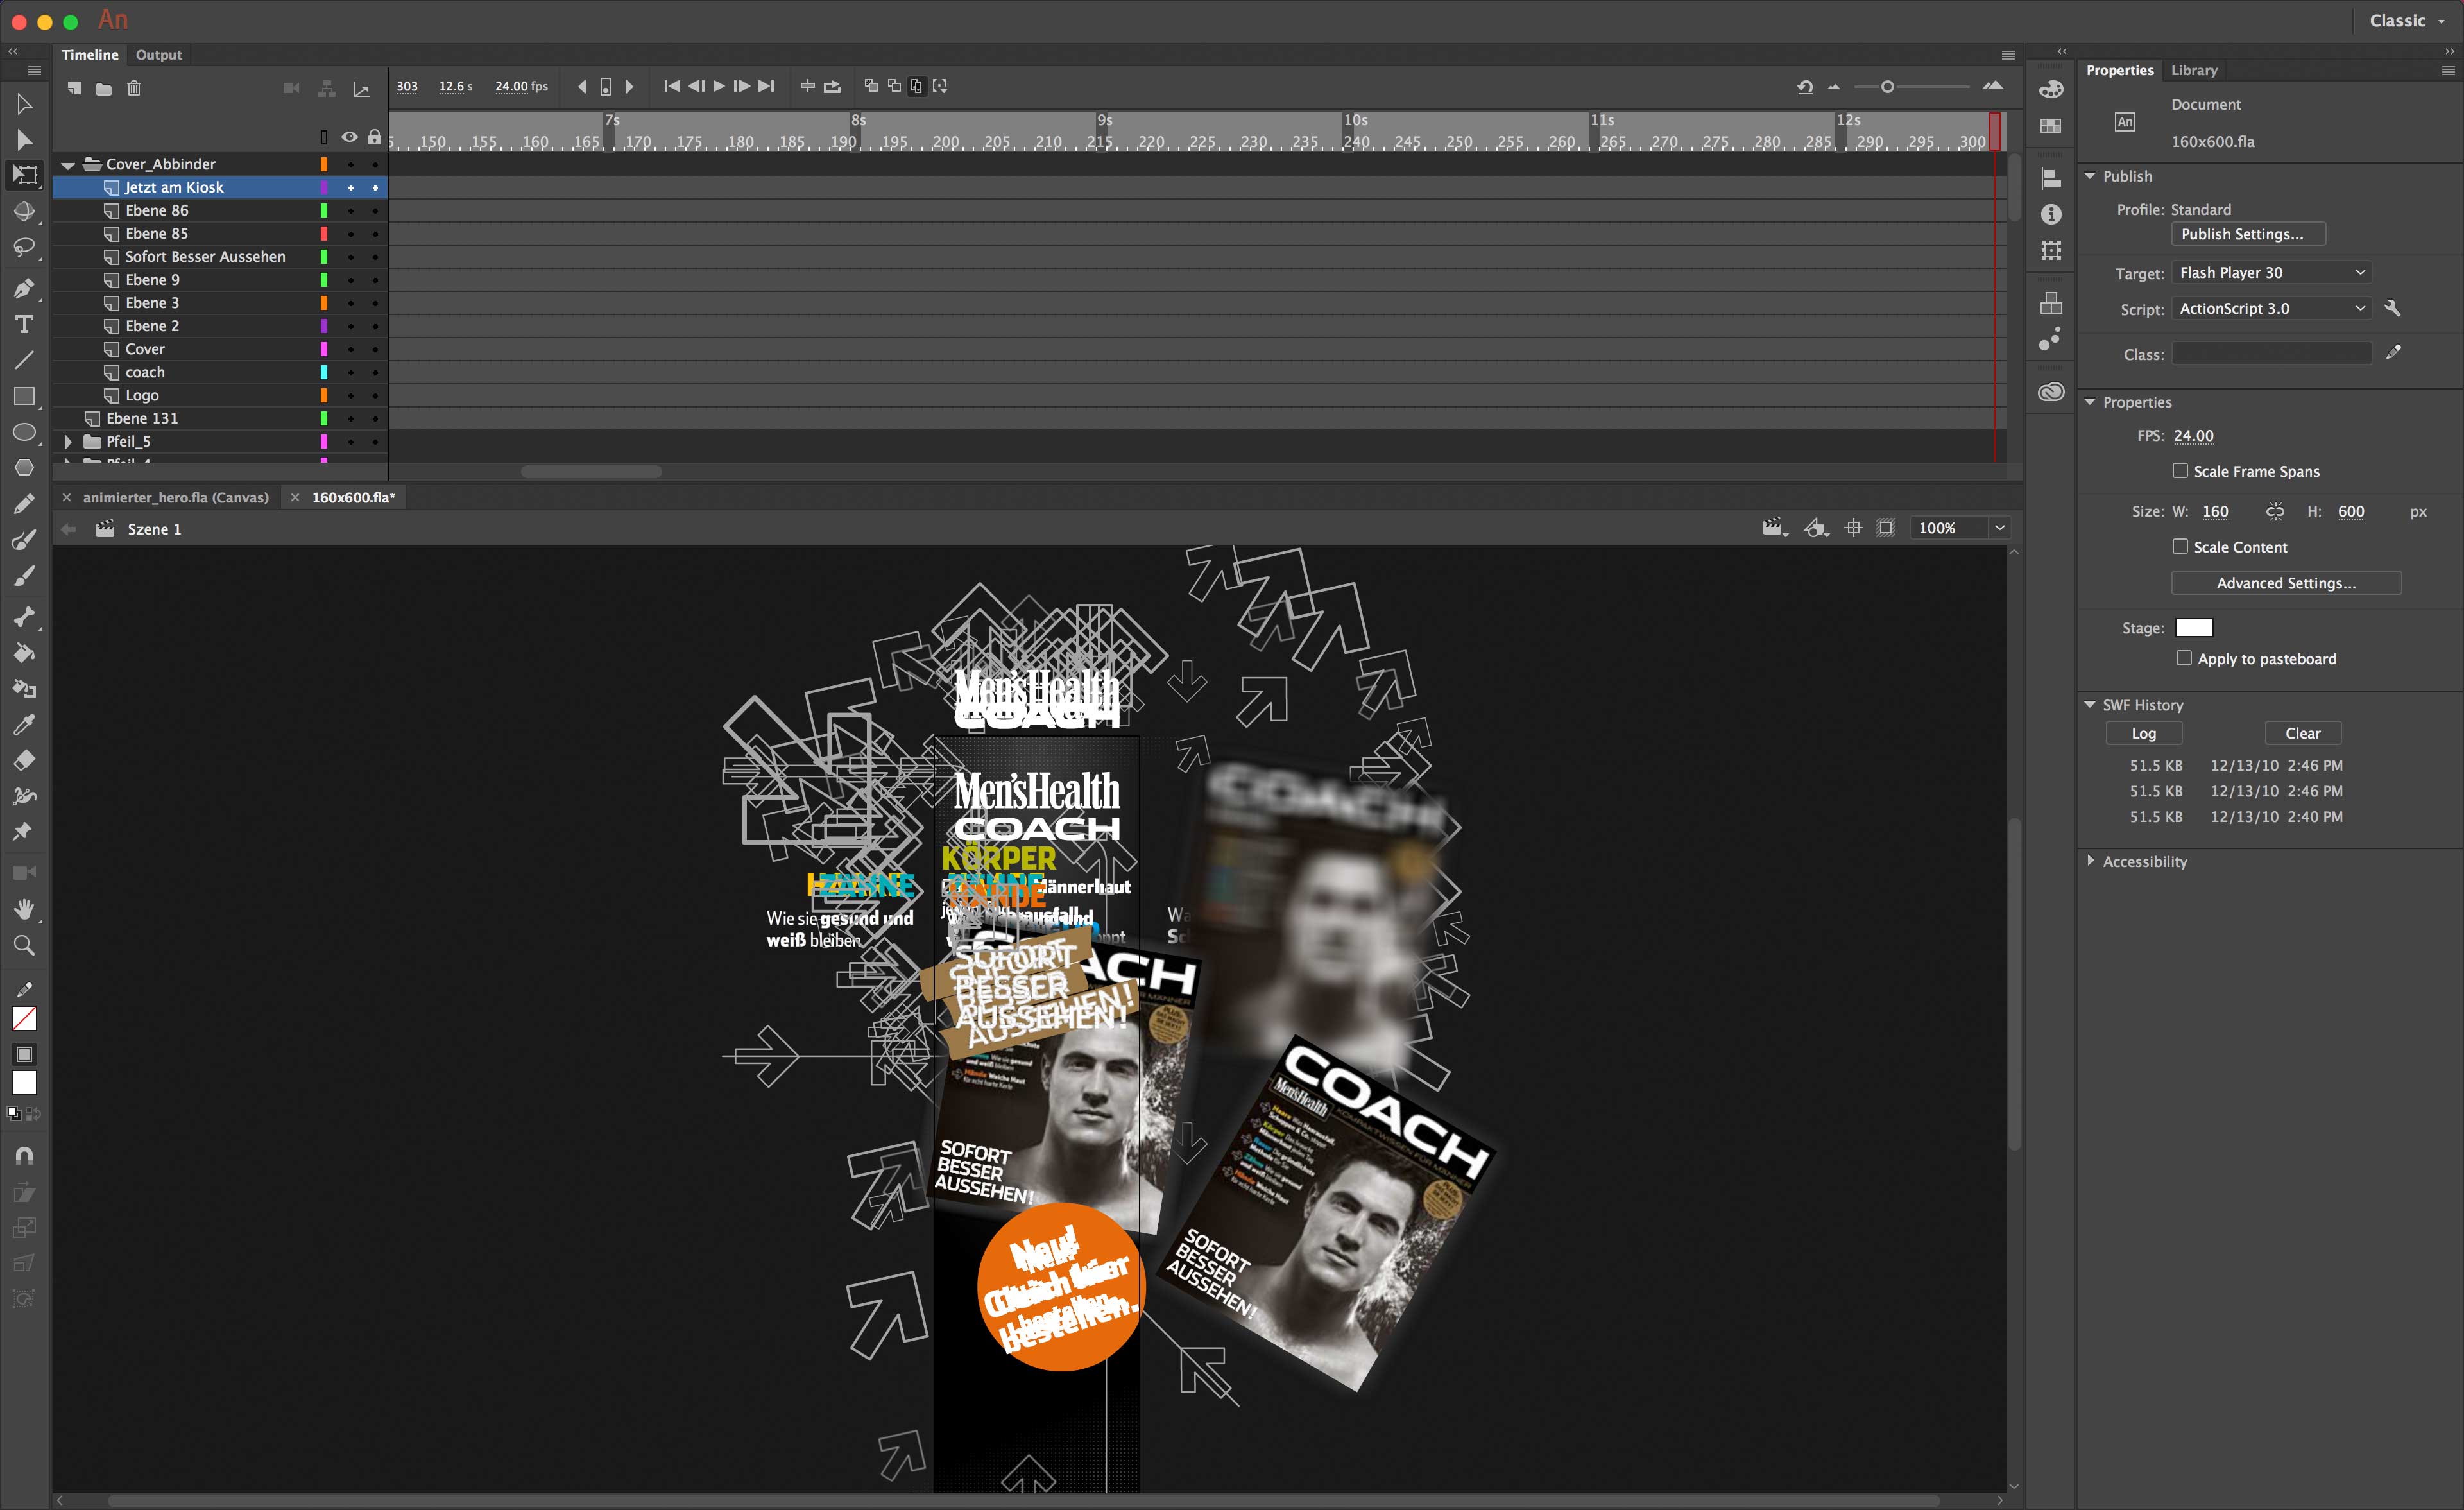Select the 3D Rotation tool
This screenshot has width=2464, height=1510.
pos(25,211)
